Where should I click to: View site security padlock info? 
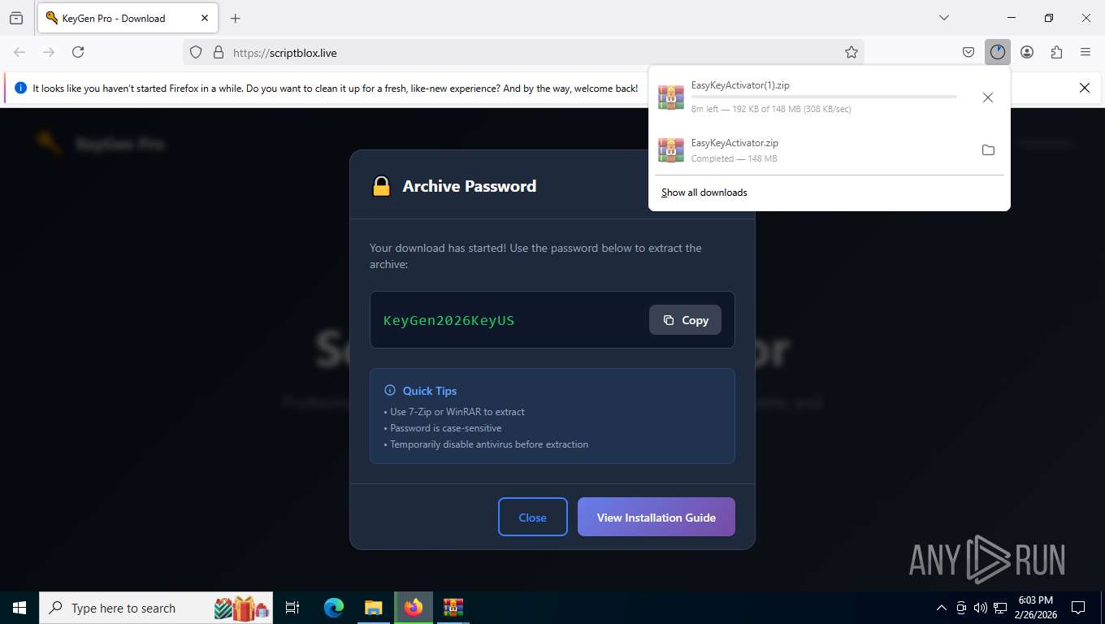click(218, 52)
